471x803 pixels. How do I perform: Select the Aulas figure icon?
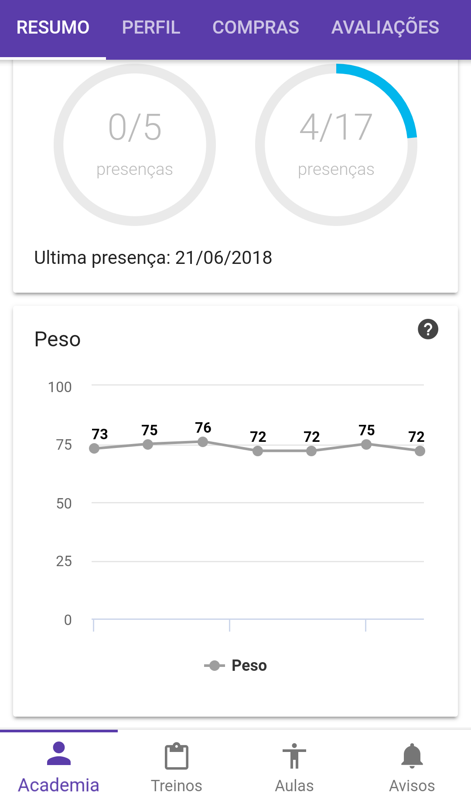point(294,756)
